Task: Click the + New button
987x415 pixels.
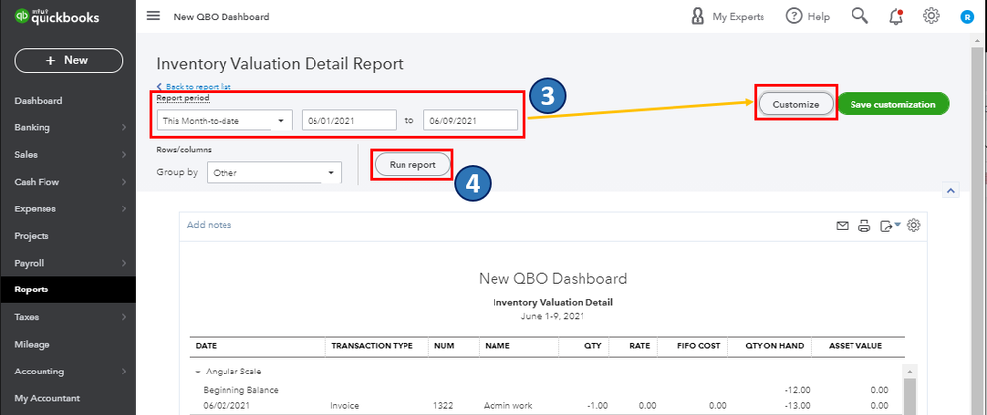Action: 68,61
